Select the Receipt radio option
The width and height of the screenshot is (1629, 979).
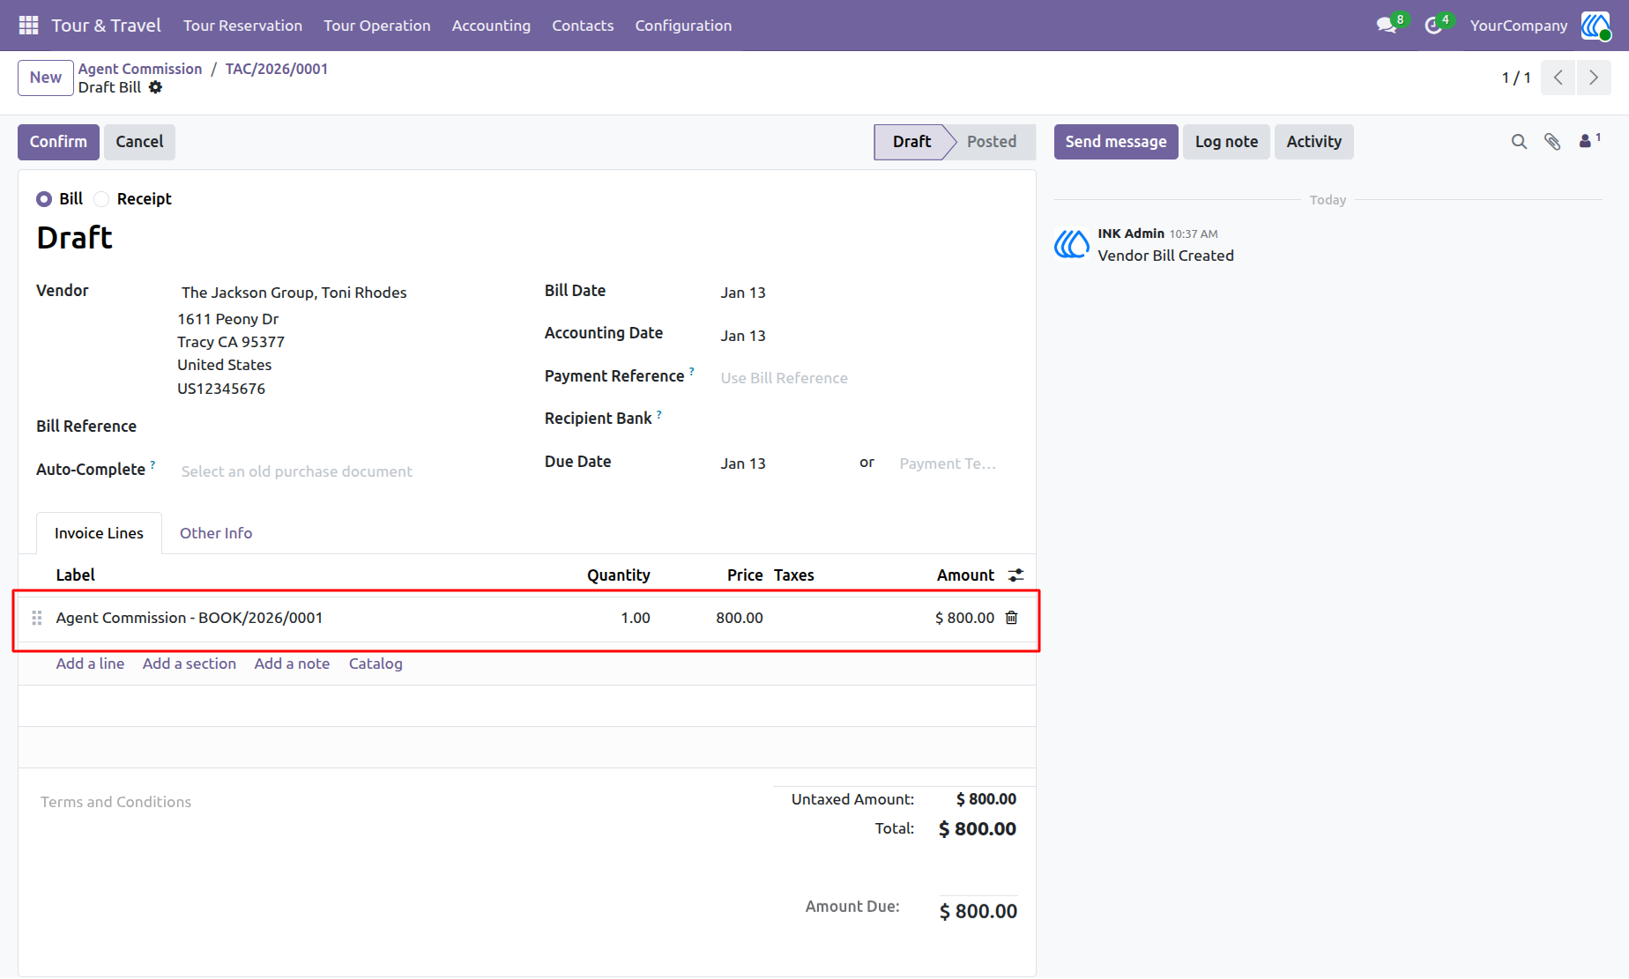[x=102, y=199]
